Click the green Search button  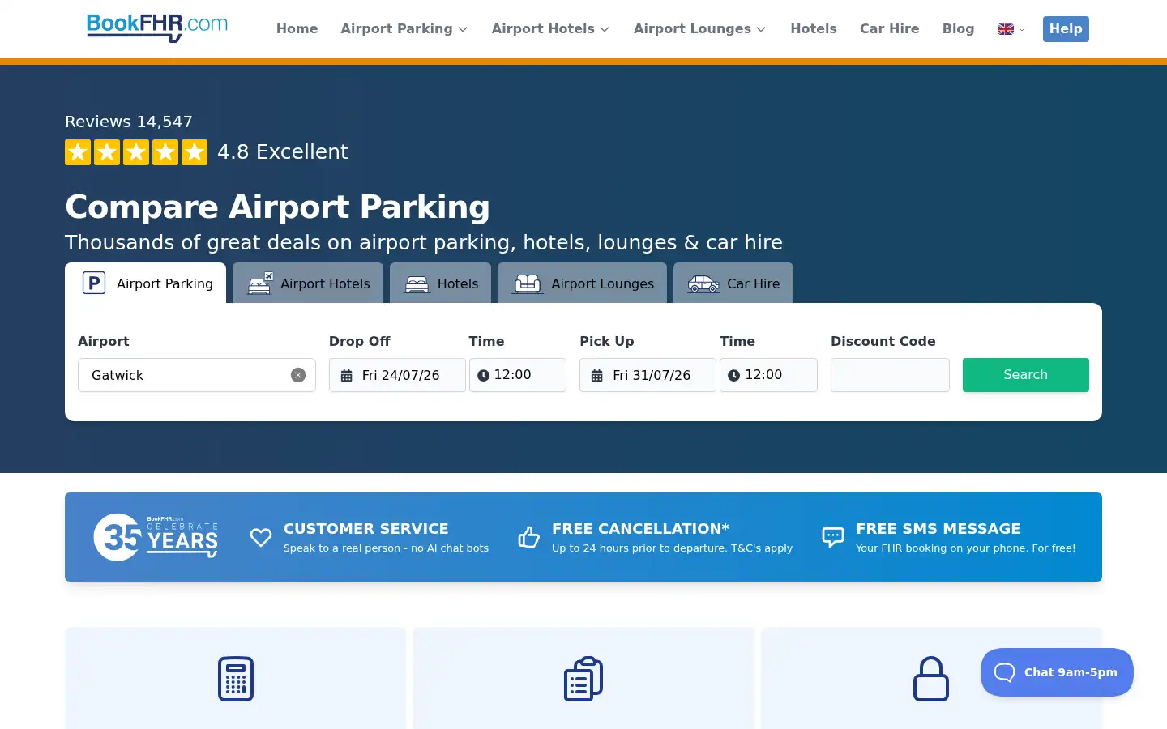click(1026, 375)
